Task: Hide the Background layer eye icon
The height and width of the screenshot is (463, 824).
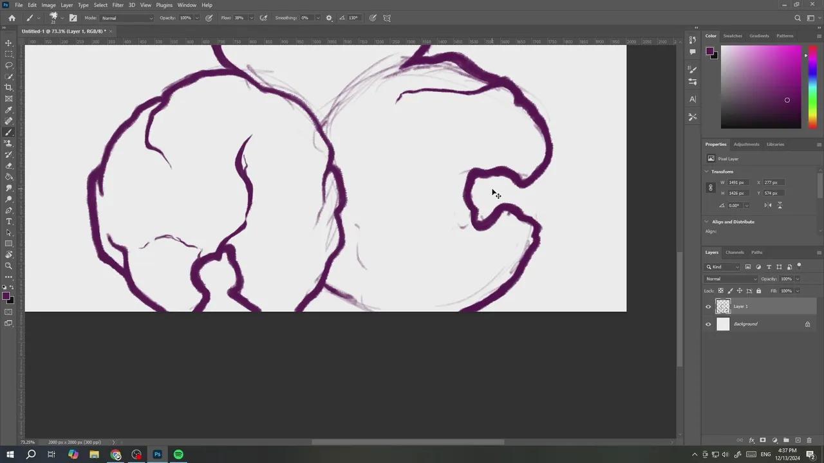Action: [708, 324]
